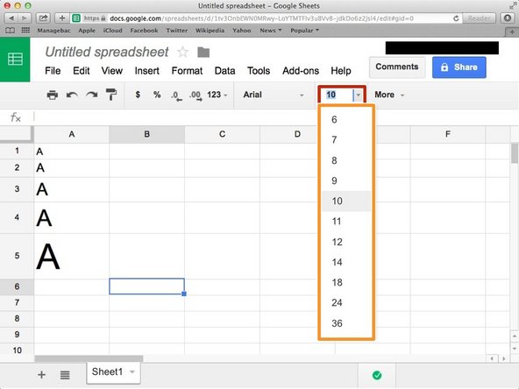Open the move to folder icon

point(203,52)
